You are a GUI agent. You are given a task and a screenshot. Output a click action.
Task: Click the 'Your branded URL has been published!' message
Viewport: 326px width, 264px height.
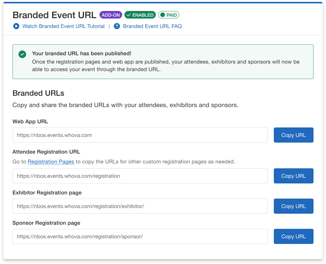click(81, 54)
